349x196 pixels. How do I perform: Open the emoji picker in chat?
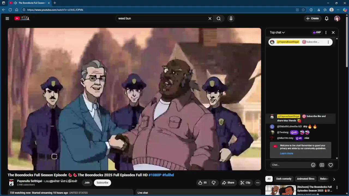click(313, 165)
